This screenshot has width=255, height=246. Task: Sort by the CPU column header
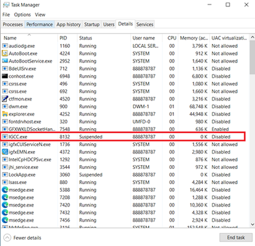pos(170,38)
